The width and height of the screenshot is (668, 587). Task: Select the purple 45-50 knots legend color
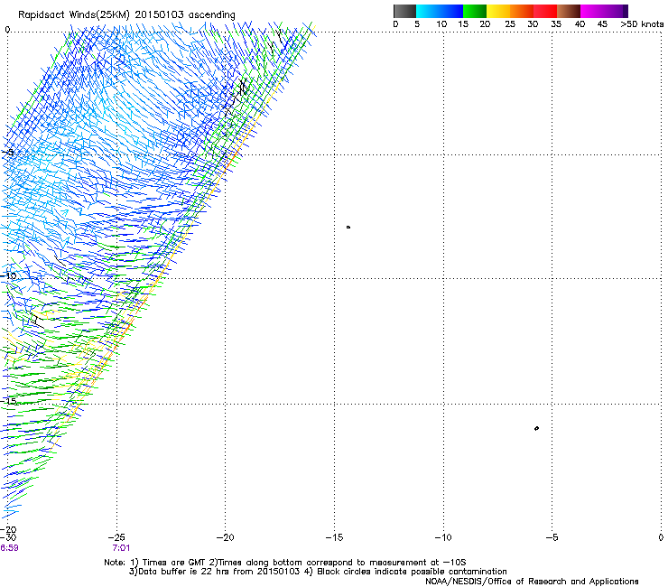click(616, 11)
